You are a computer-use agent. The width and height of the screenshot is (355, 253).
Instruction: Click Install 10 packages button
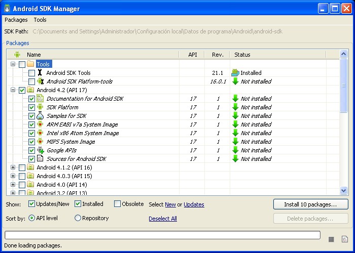pos(310,204)
